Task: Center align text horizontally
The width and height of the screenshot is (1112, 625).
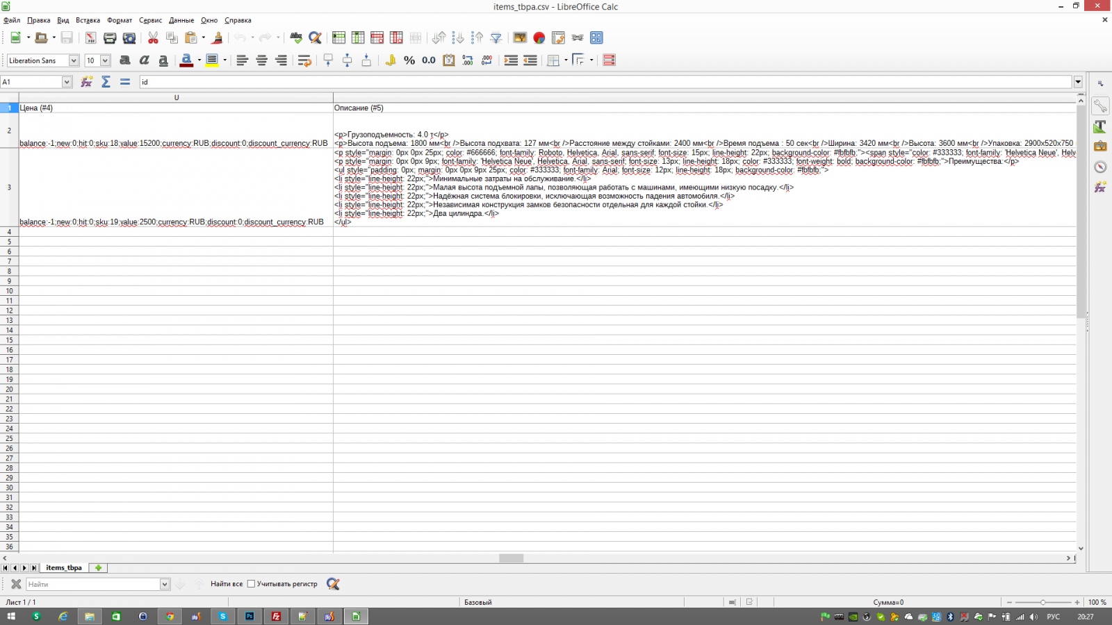Action: click(x=261, y=60)
